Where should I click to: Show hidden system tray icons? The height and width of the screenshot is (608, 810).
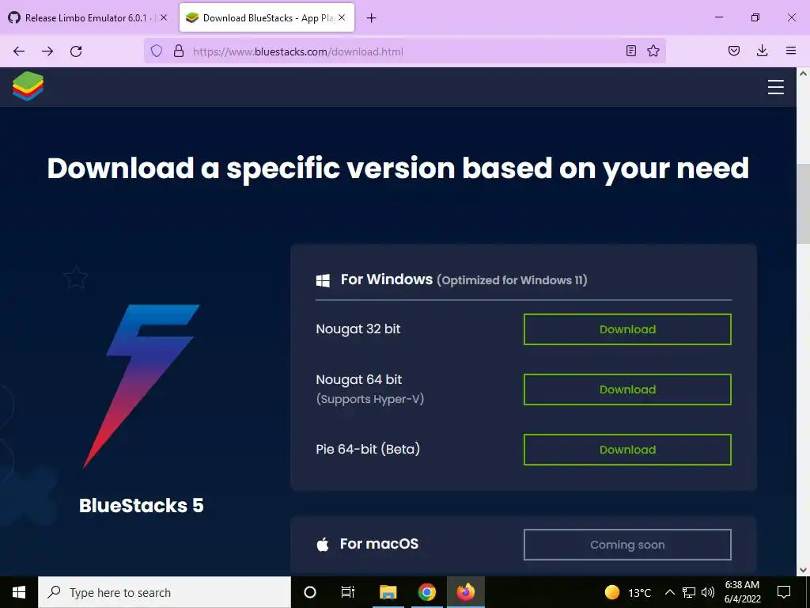click(669, 592)
